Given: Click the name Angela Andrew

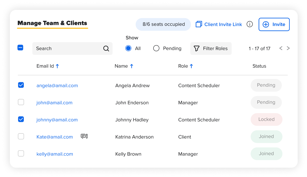Looking at the screenshot, I should tap(132, 86).
